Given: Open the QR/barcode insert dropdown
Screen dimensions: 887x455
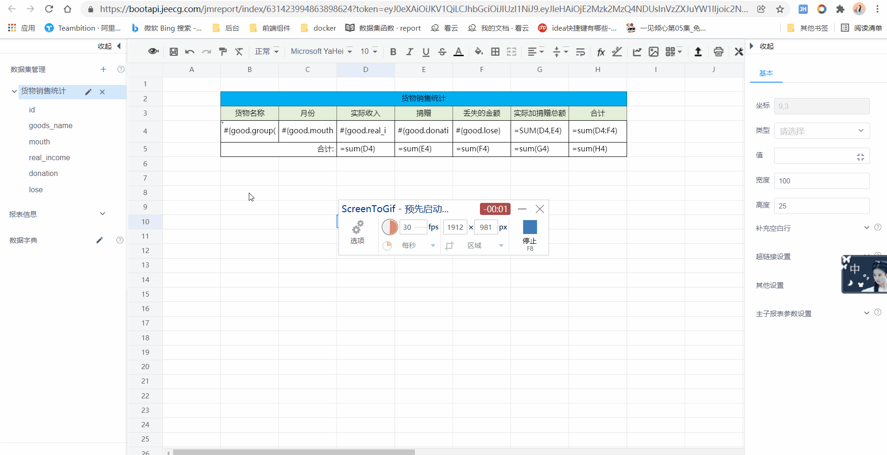Looking at the screenshot, I should [674, 52].
